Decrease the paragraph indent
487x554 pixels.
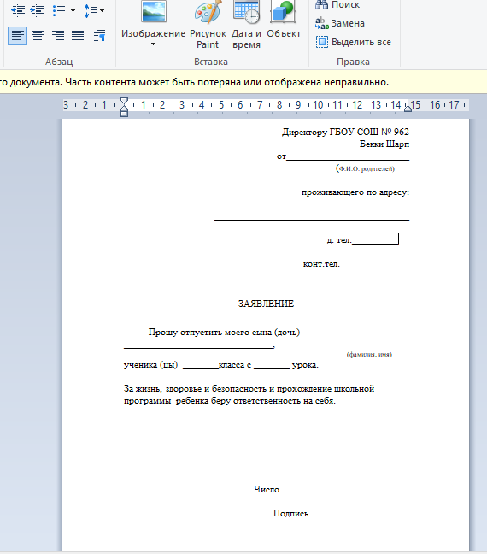18,10
